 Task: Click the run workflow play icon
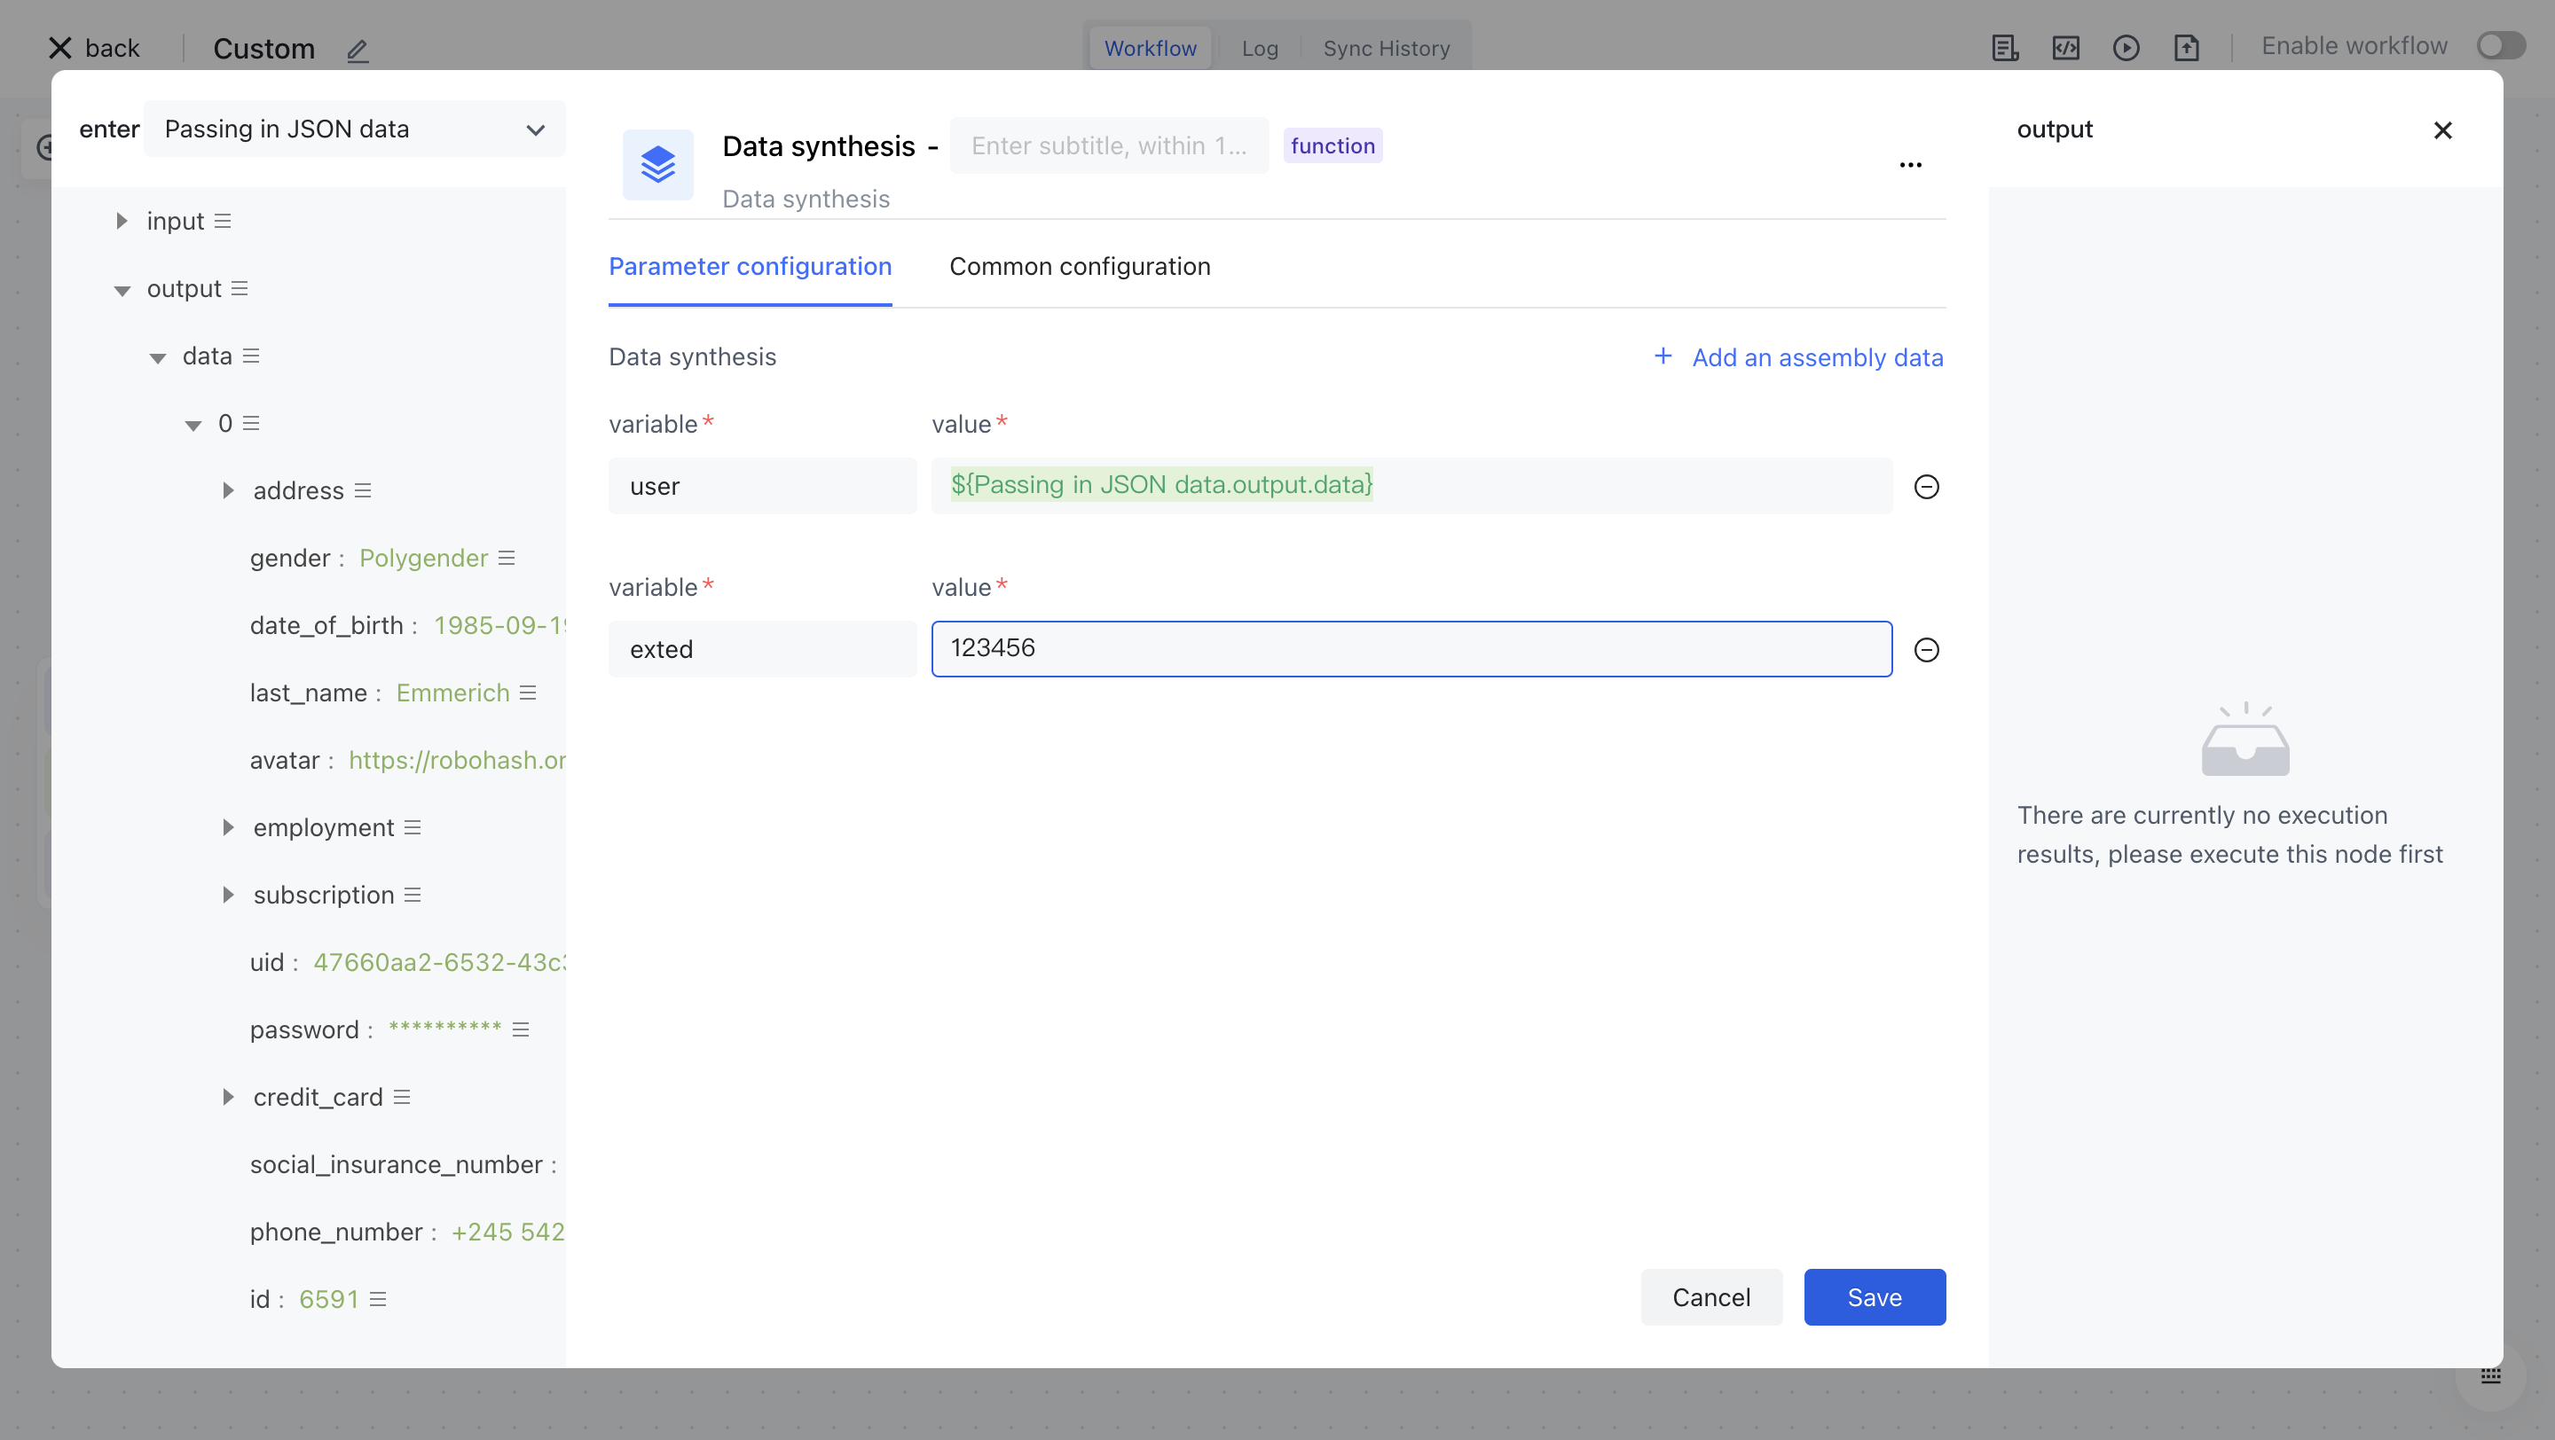click(2126, 48)
